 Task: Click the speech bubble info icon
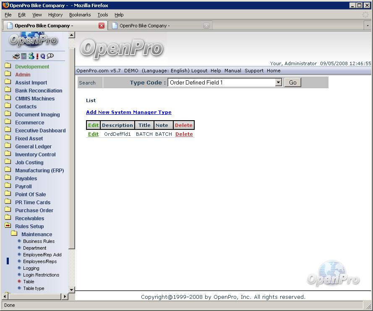click(50, 56)
